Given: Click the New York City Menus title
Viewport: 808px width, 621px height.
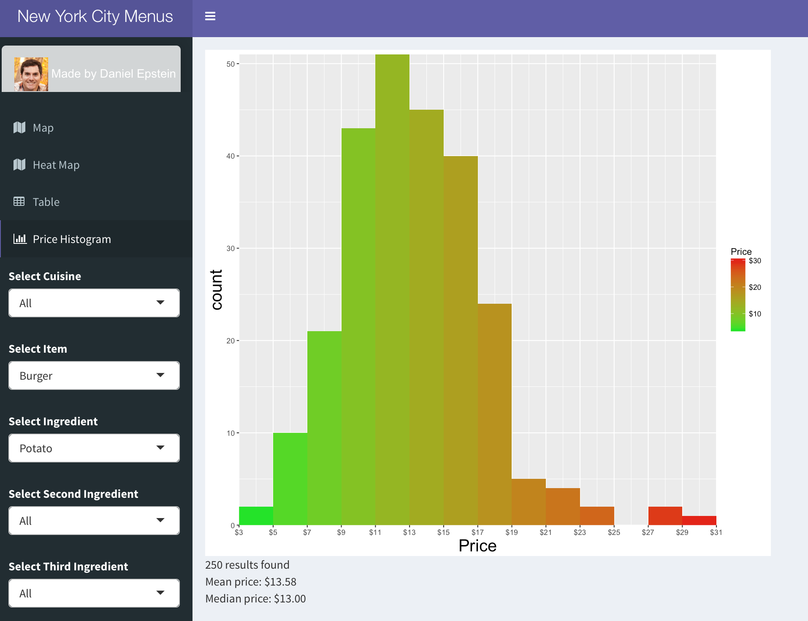Looking at the screenshot, I should pyautogui.click(x=95, y=16).
